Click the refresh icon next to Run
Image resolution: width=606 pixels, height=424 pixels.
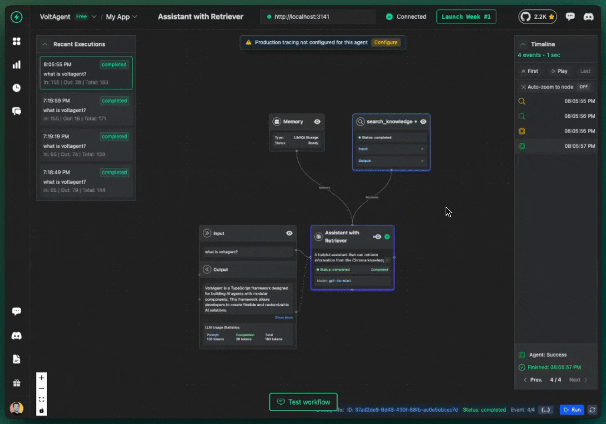592,410
